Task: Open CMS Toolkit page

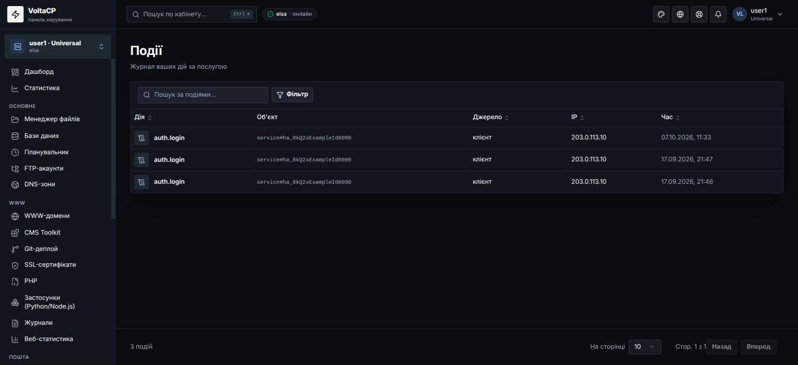Action: tap(58, 233)
